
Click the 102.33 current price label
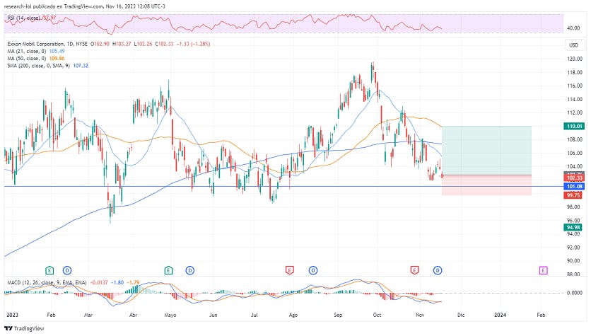click(x=574, y=178)
